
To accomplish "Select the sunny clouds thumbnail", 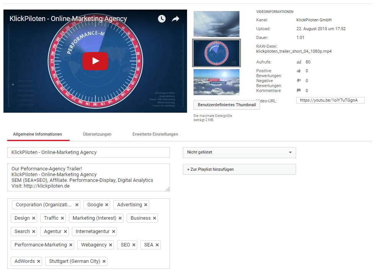I will pyautogui.click(x=216, y=82).
